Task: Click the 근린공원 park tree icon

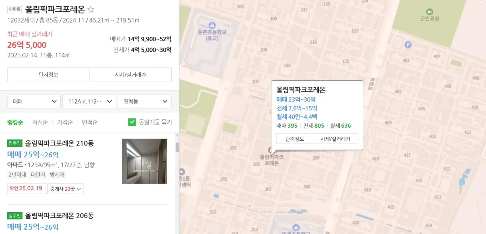Action: click(x=430, y=12)
